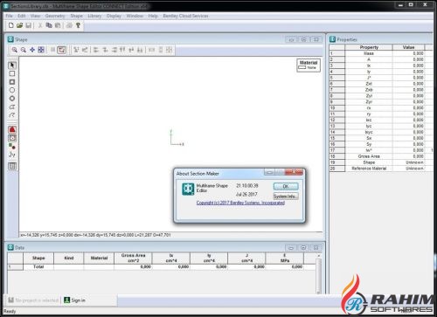The image size is (437, 317).
Task: Click the coordinates readout below the canvas
Action: pos(95,235)
